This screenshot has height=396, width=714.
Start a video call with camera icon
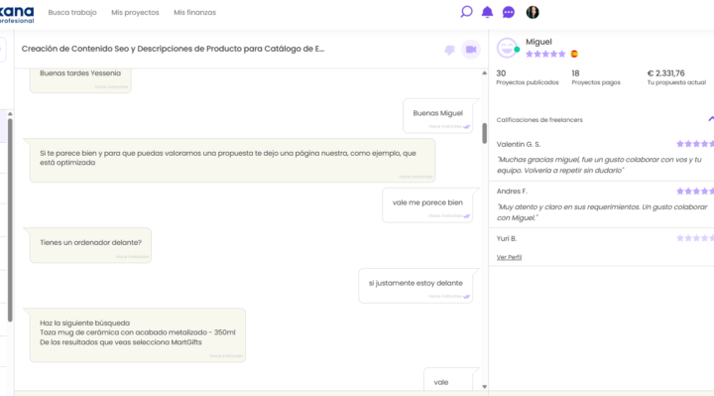click(x=471, y=50)
